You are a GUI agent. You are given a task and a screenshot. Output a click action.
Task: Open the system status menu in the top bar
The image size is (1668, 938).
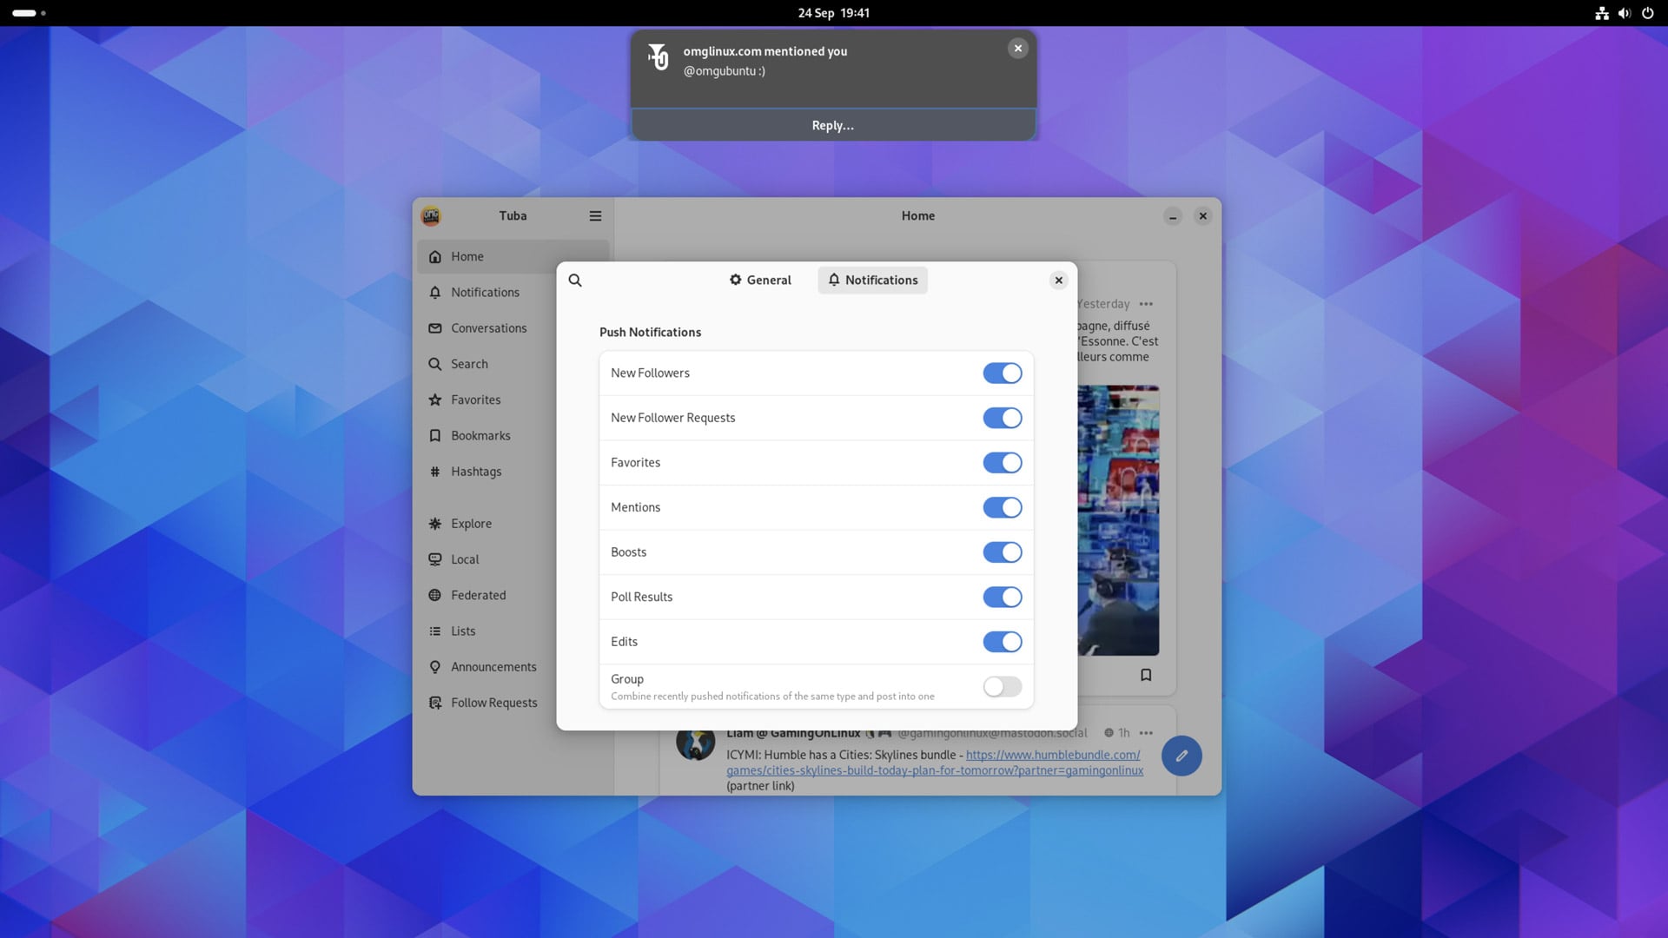click(x=1624, y=13)
